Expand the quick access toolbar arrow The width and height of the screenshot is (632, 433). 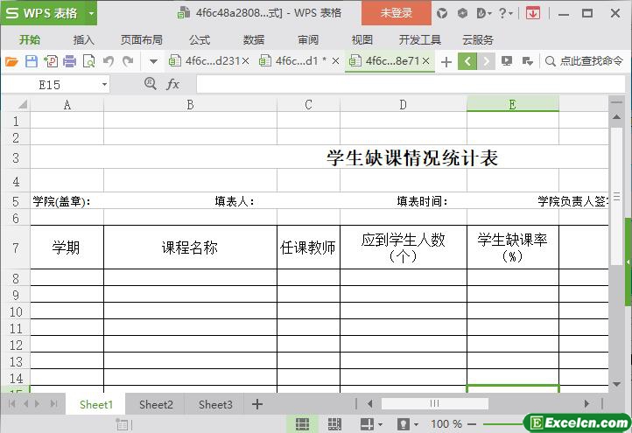click(153, 61)
